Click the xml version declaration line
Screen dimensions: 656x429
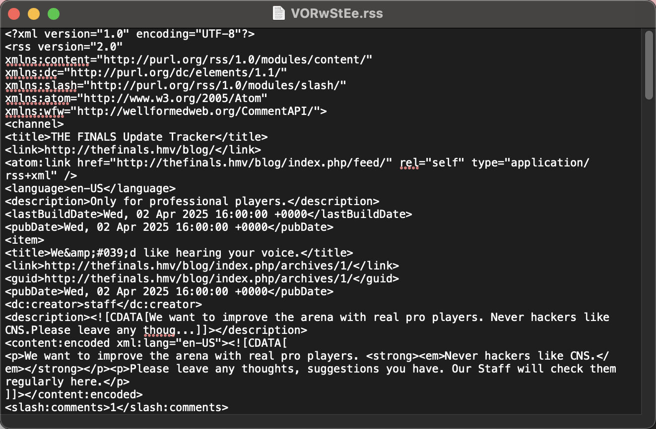click(x=130, y=34)
